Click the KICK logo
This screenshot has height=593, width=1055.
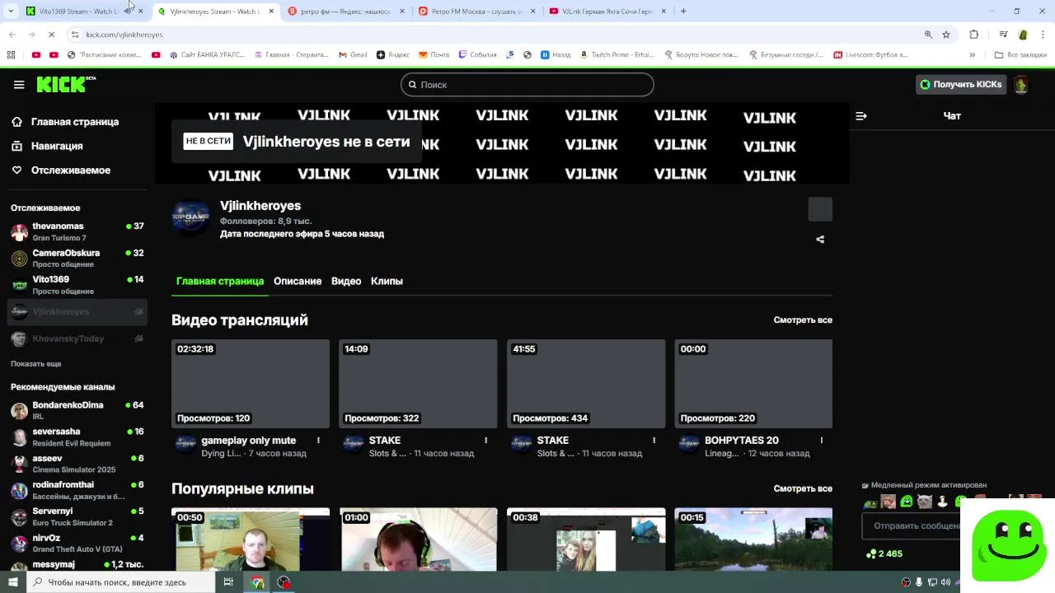[x=66, y=85]
